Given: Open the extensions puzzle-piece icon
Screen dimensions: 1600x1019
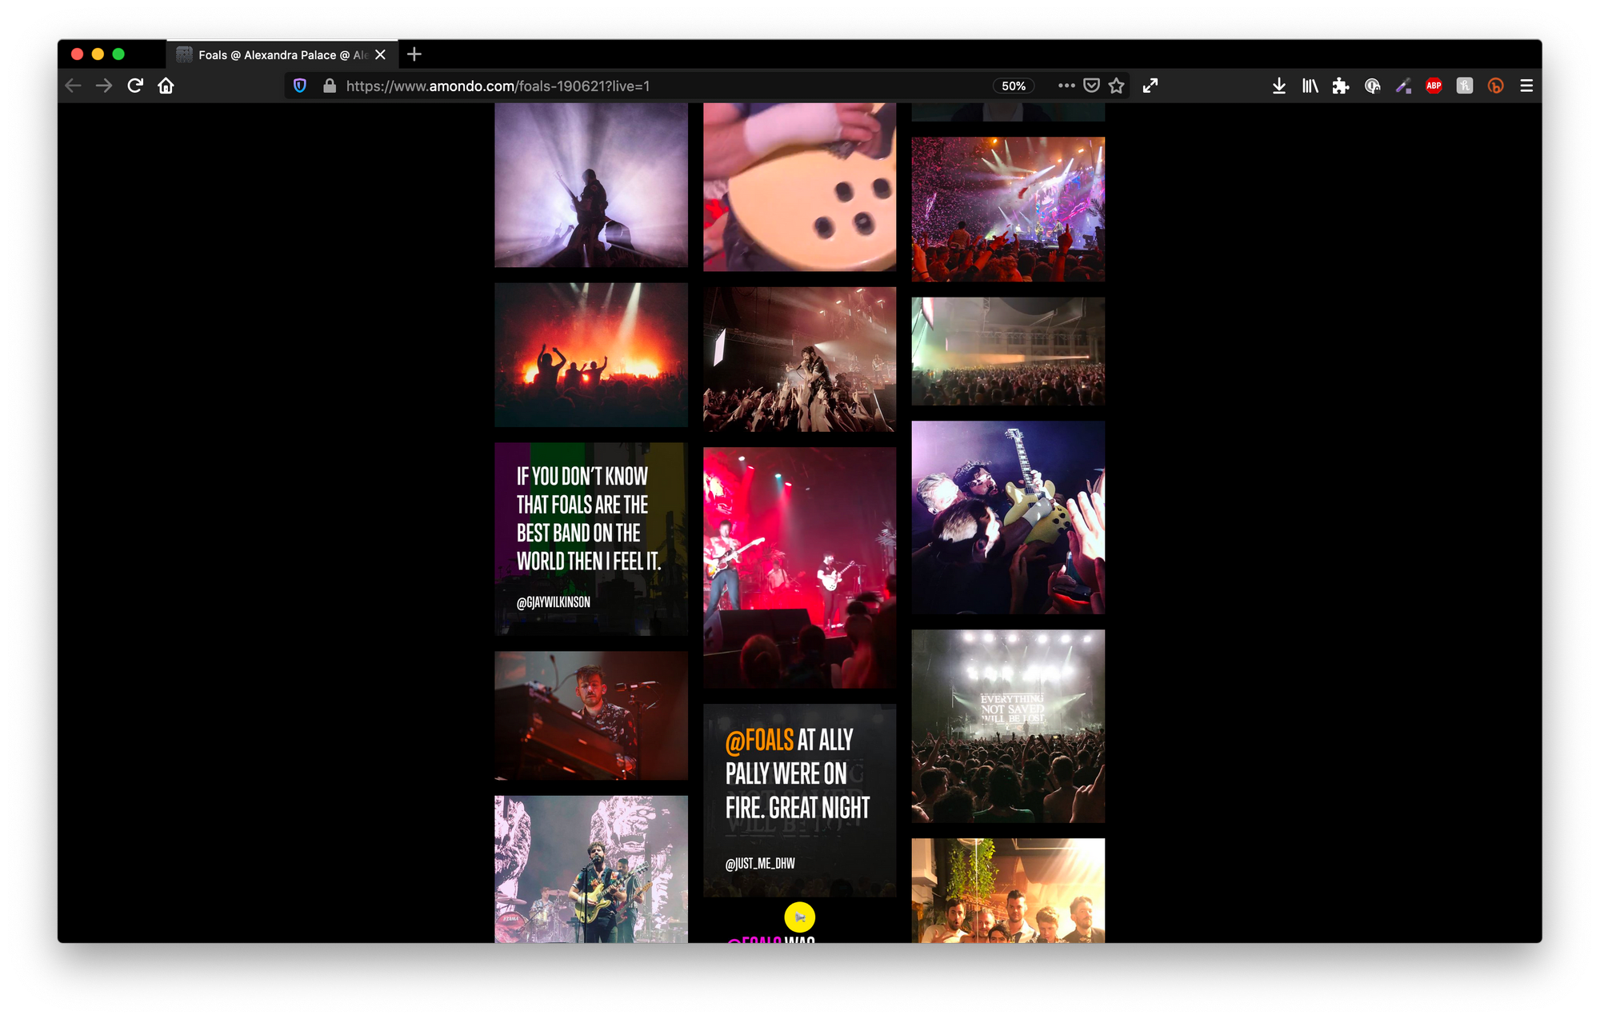Looking at the screenshot, I should click(1341, 86).
